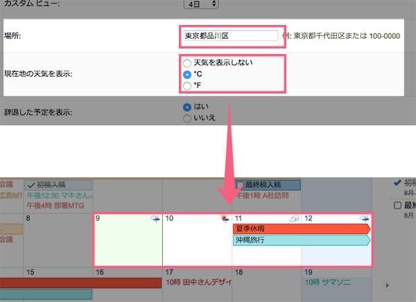Tick the unchecked task box in side panel
The width and height of the screenshot is (416, 302).
coord(397,205)
